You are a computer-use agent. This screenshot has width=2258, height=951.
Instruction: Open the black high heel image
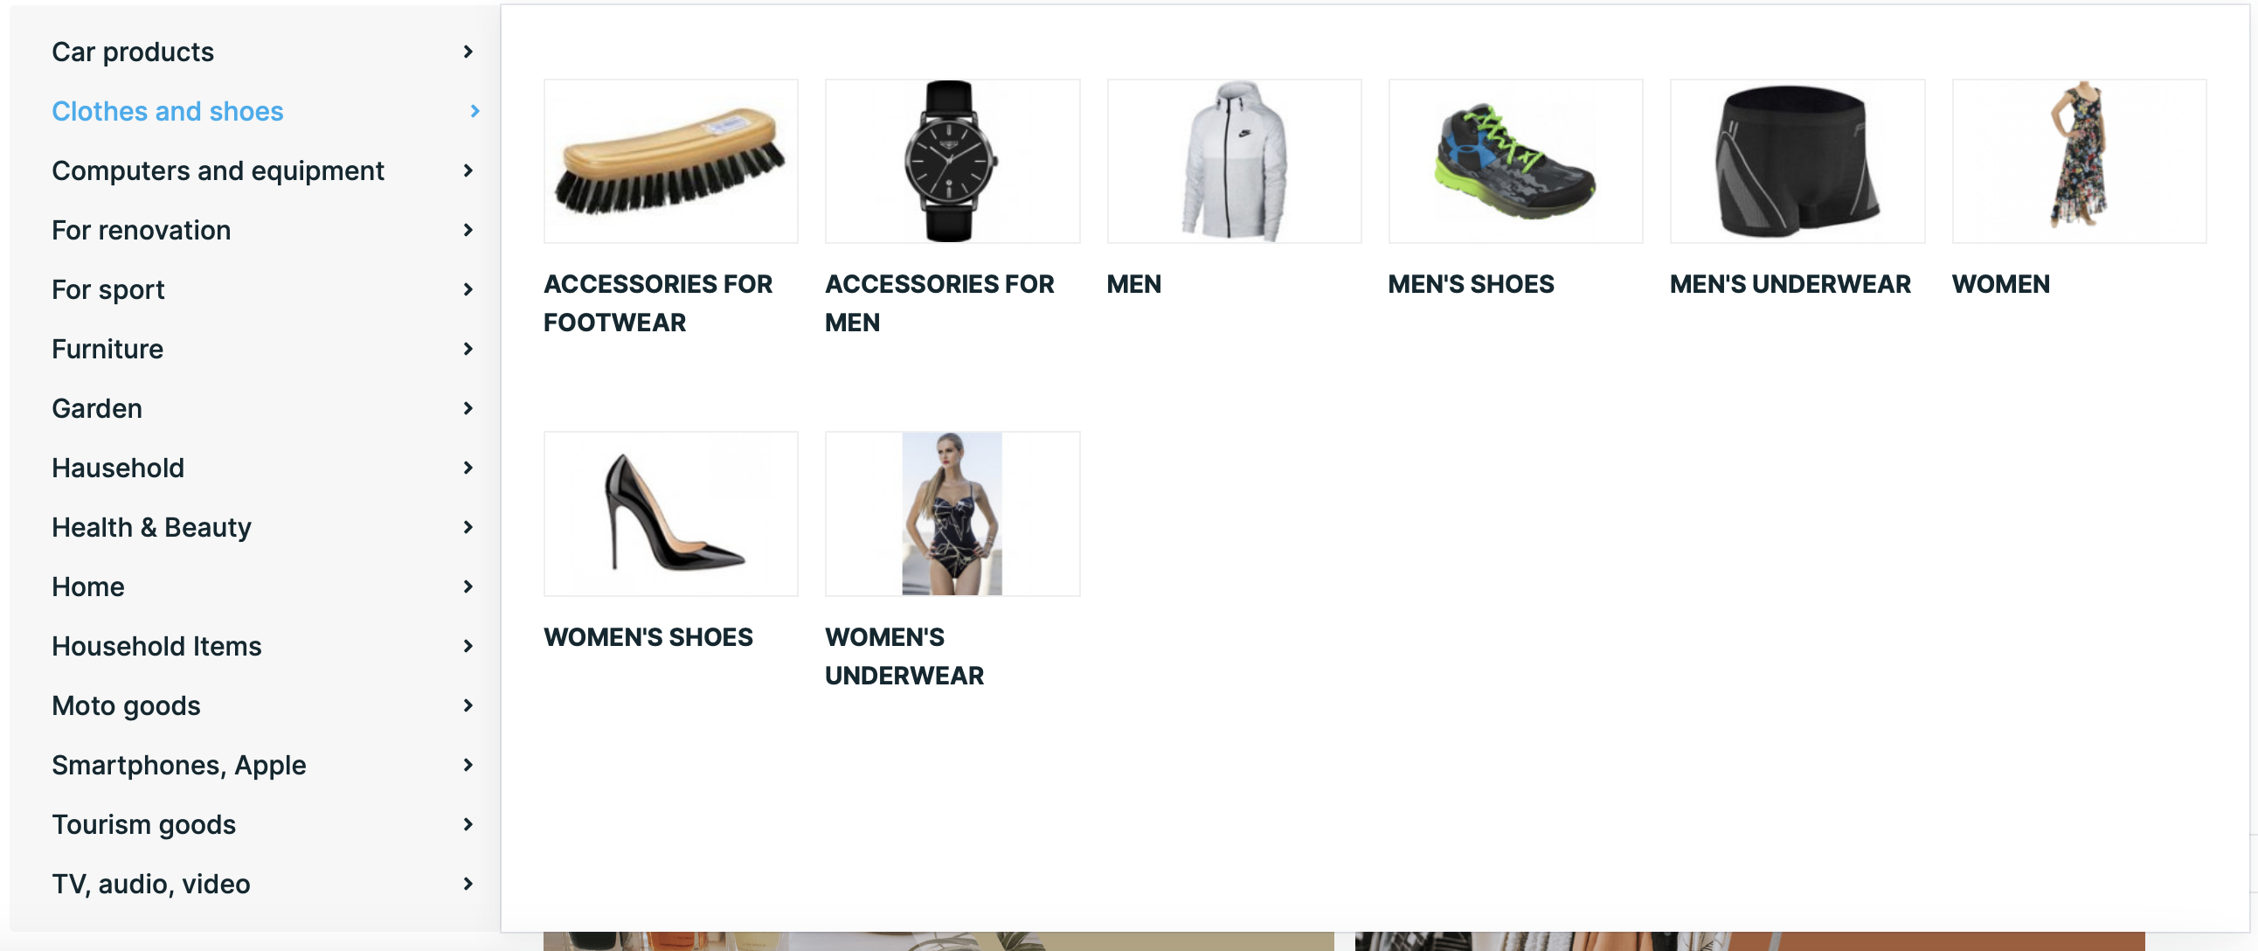pos(670,514)
